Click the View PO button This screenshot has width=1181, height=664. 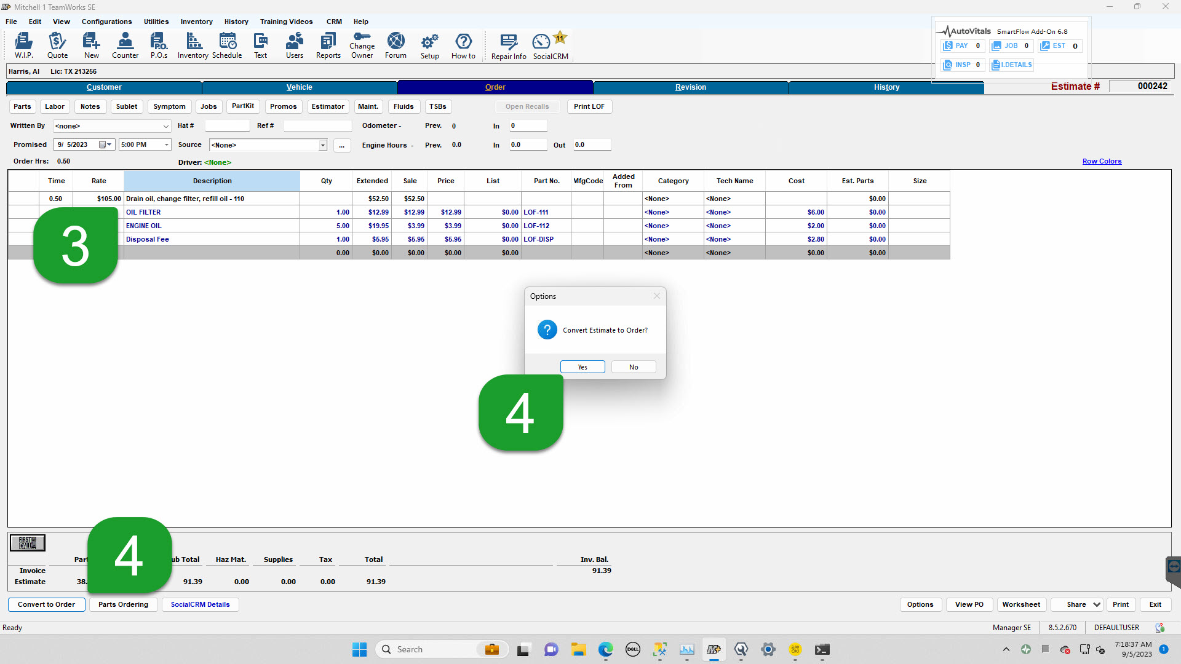point(969,604)
